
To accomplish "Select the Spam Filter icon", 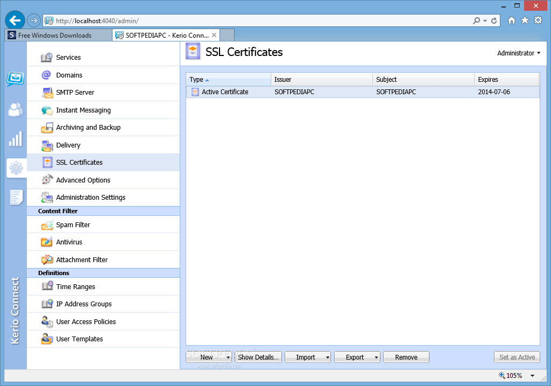I will 47,224.
